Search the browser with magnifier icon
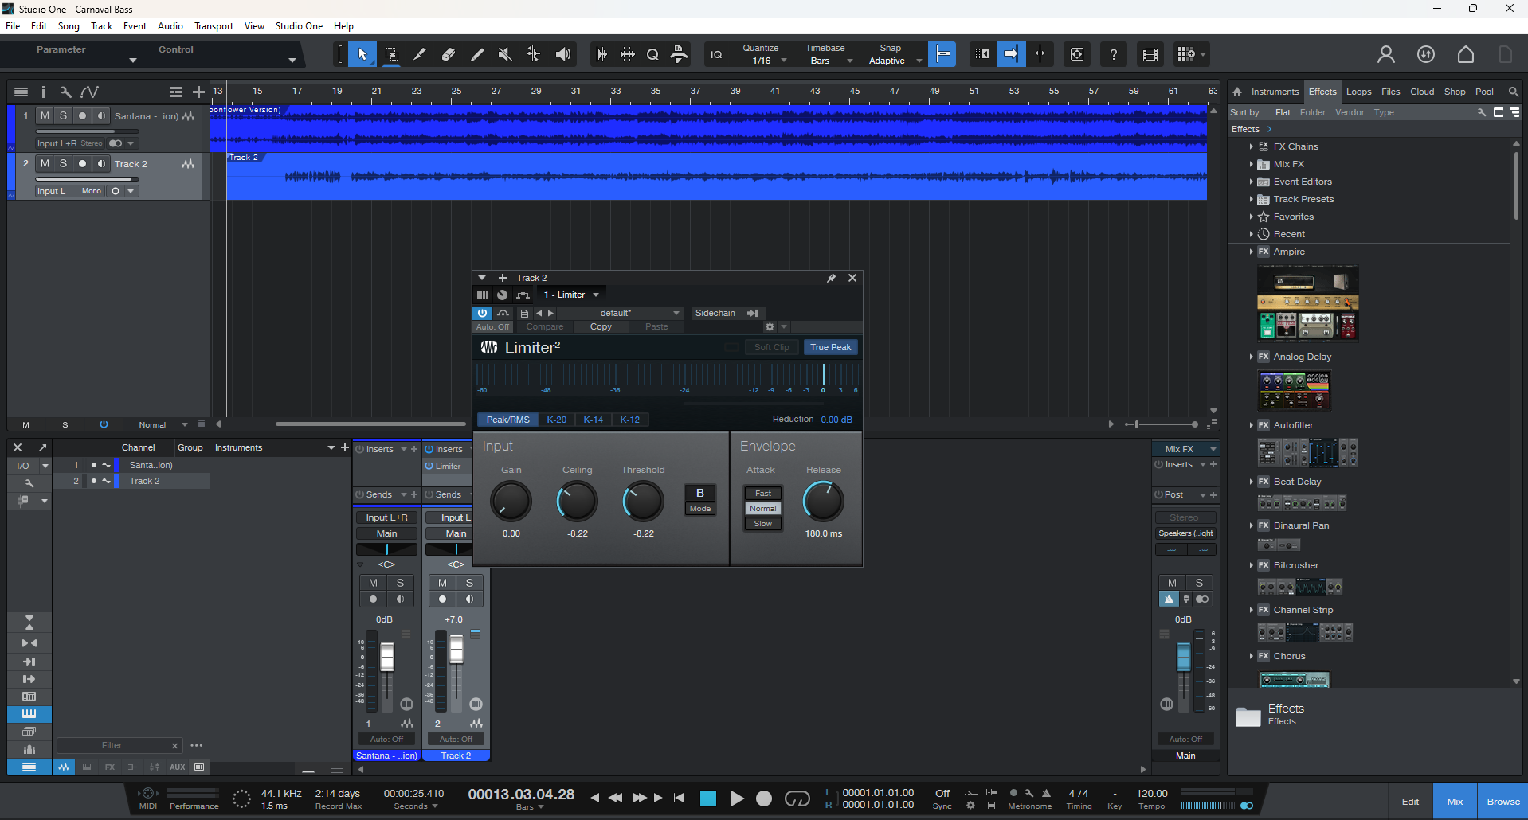The image size is (1528, 820). pos(1514,92)
